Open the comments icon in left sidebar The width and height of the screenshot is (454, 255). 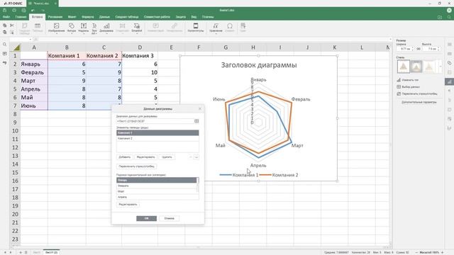(x=5, y=54)
